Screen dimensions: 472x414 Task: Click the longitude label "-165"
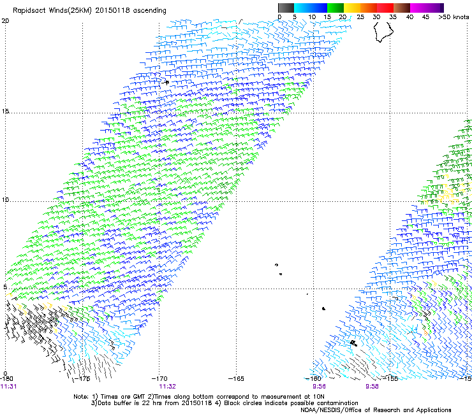(x=236, y=379)
